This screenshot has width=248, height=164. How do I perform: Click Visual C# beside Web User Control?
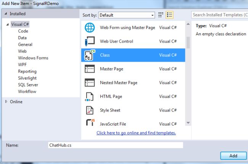(168, 41)
